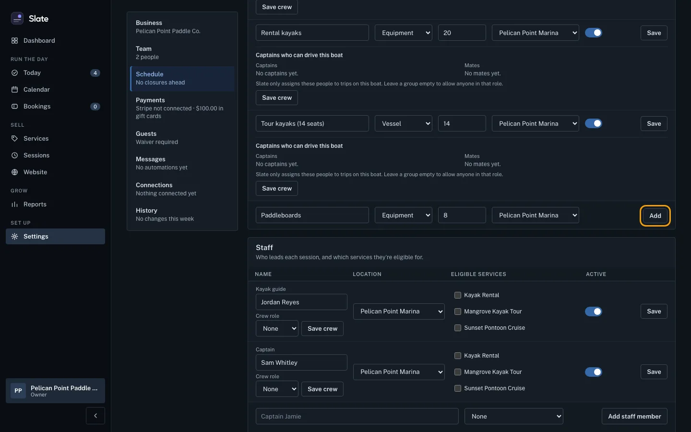
Task: Click Add staff member button
Action: click(634, 416)
